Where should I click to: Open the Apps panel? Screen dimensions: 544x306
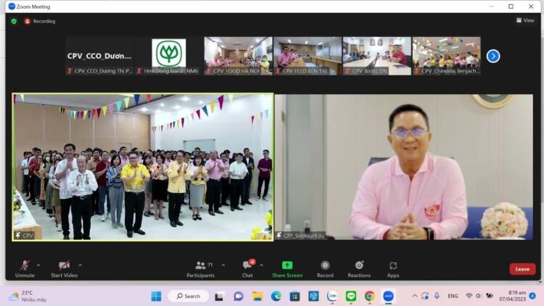pyautogui.click(x=393, y=266)
